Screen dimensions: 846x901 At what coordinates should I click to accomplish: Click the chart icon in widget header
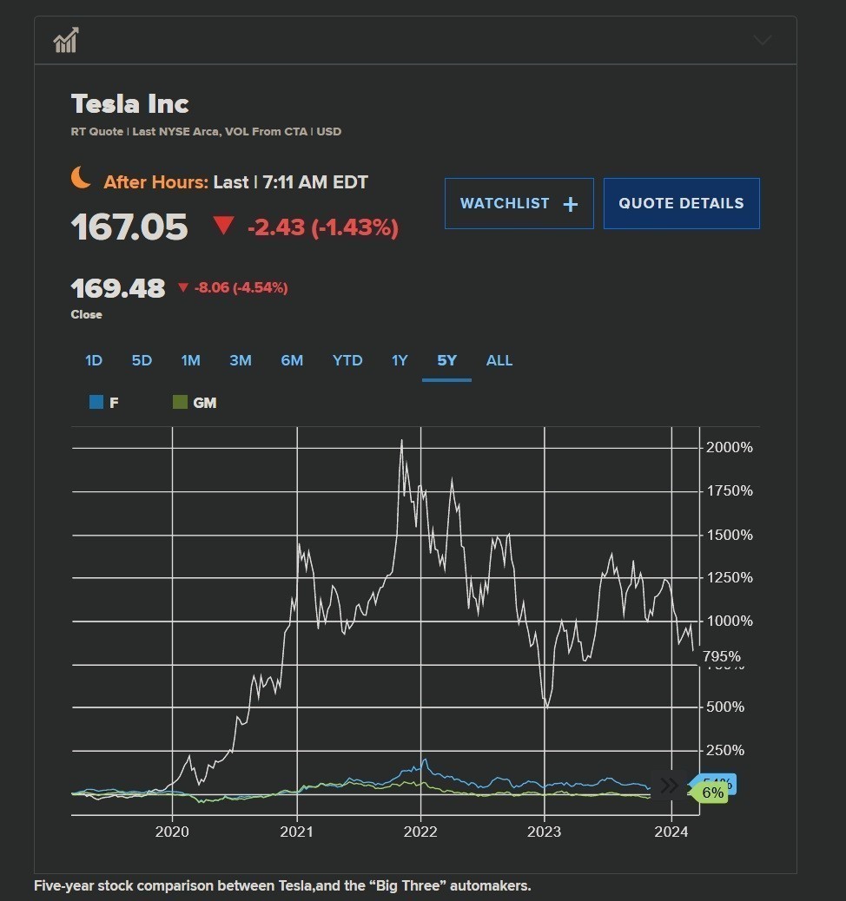[x=66, y=40]
